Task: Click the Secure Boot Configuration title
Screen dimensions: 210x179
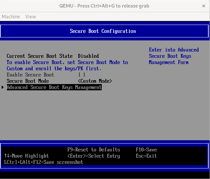Action: [x=103, y=31]
